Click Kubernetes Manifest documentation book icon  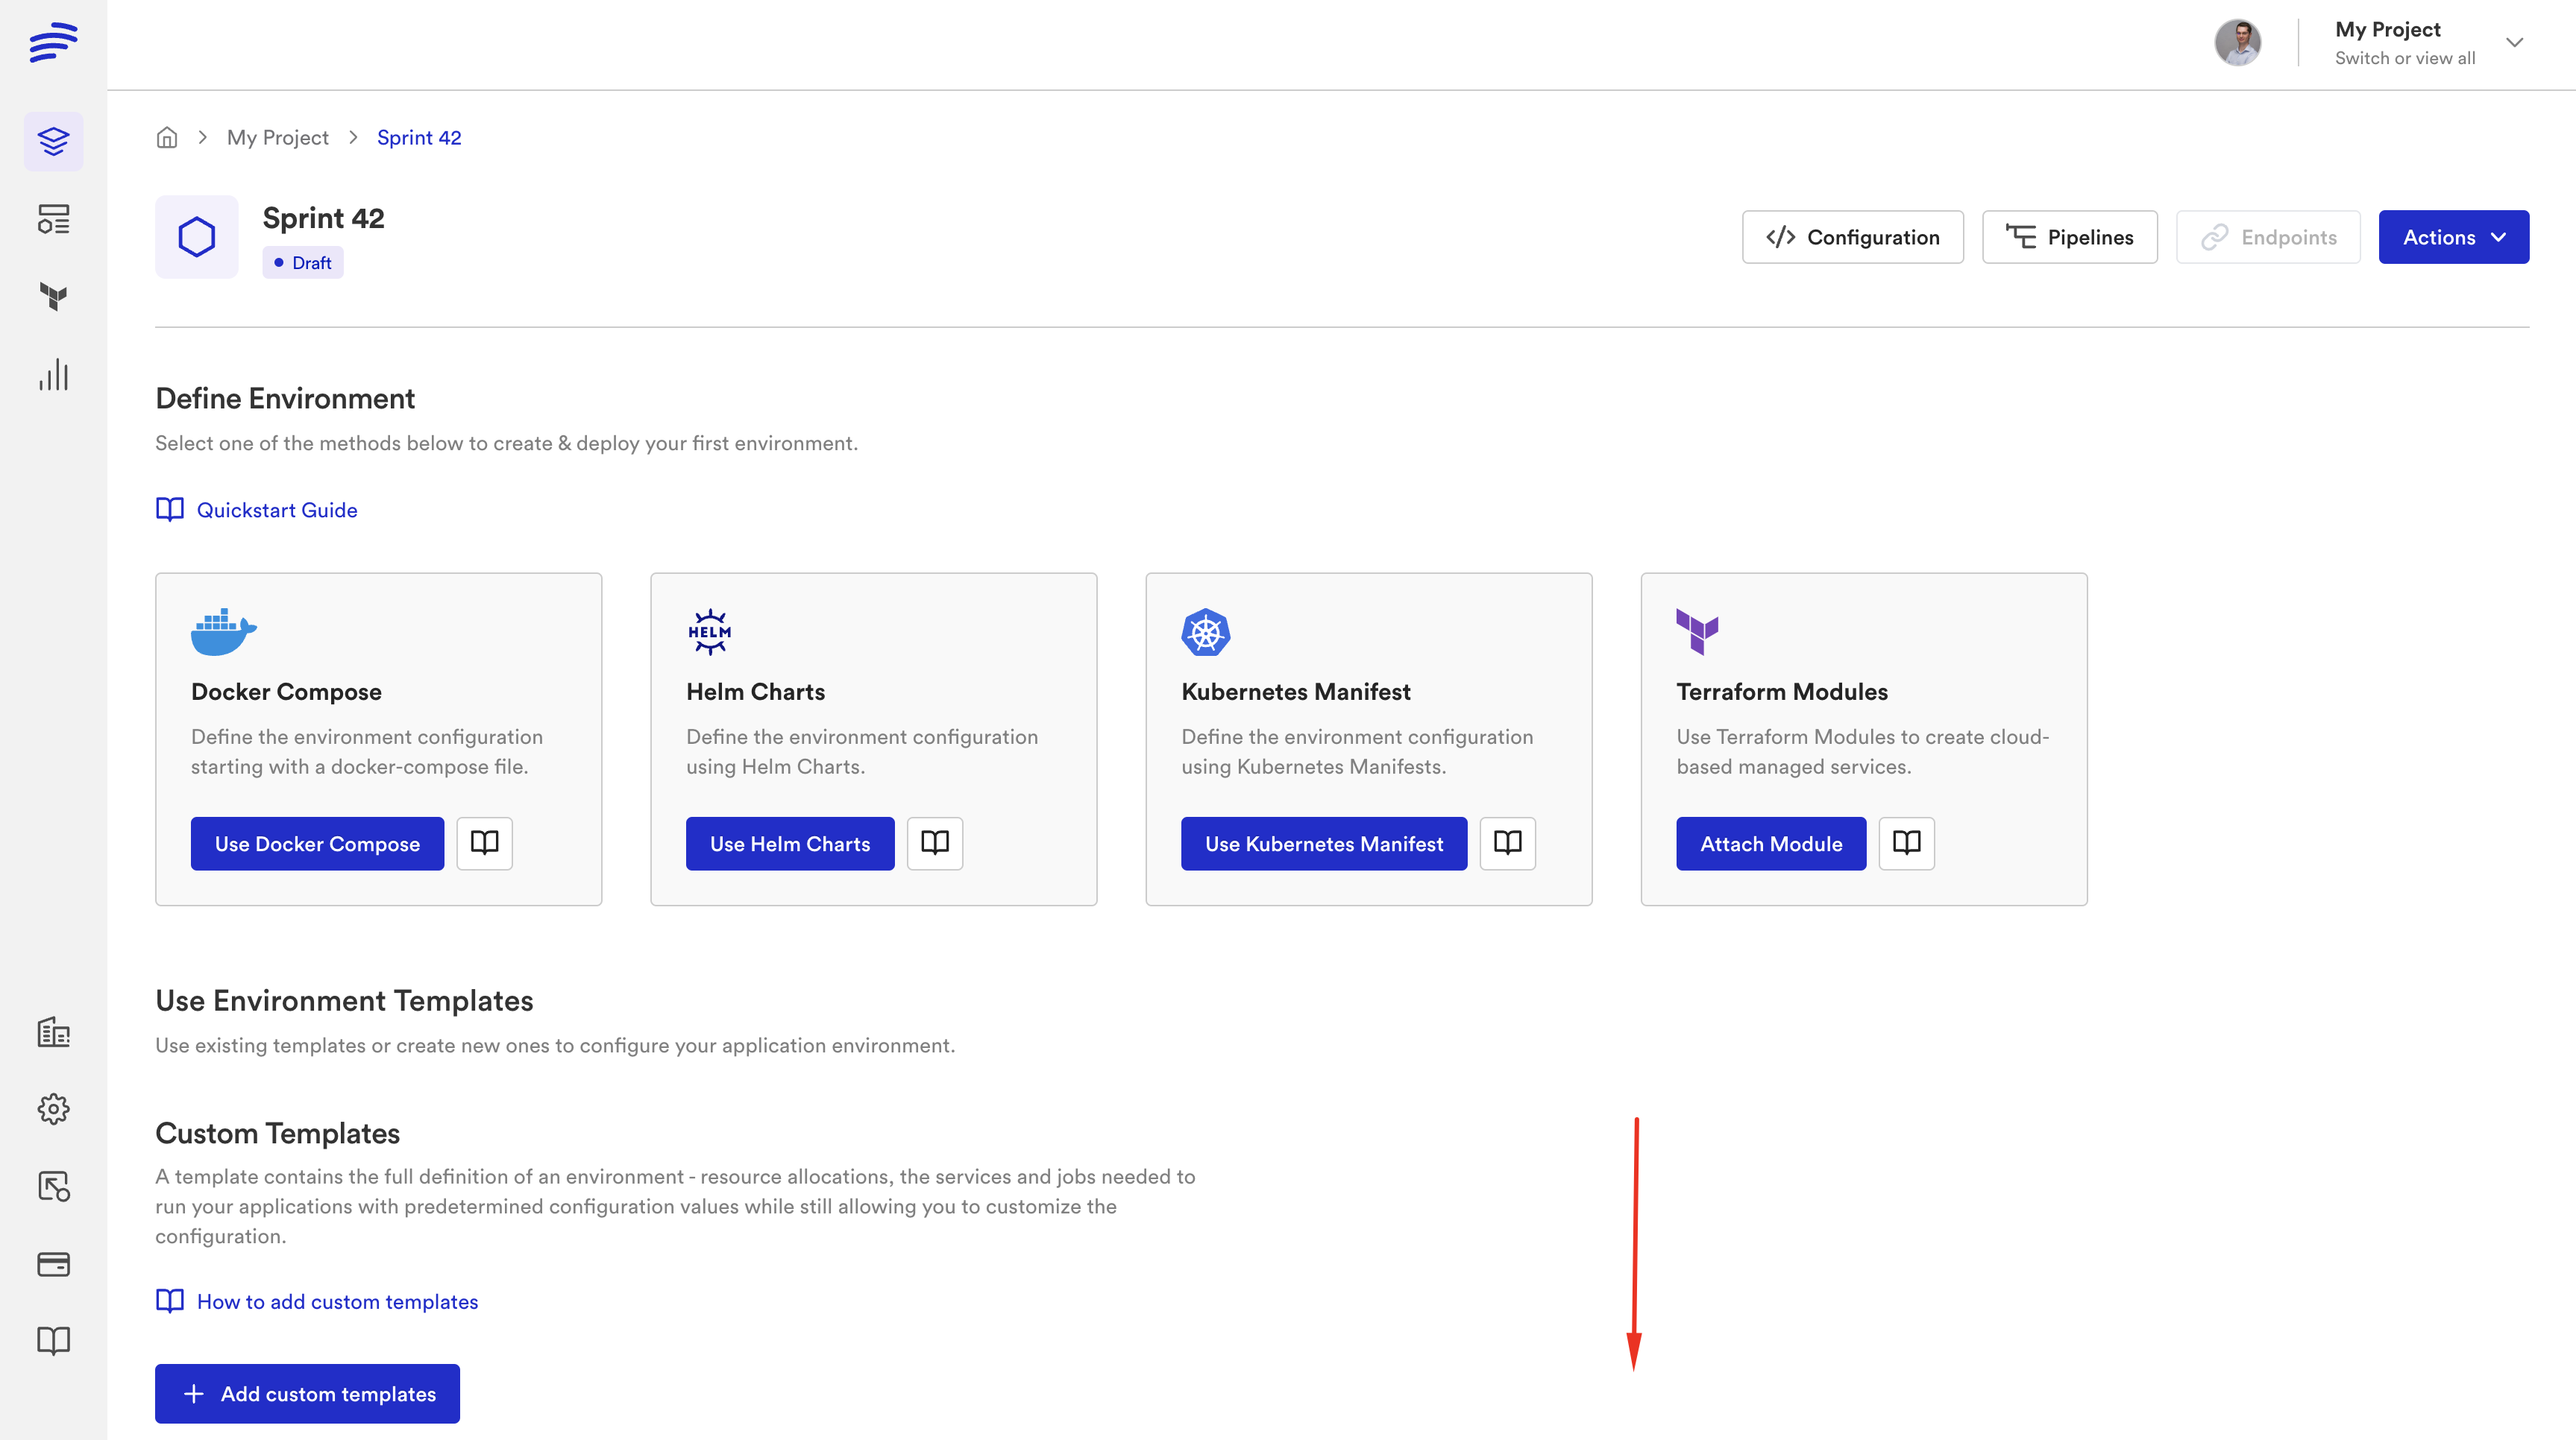pyautogui.click(x=1507, y=844)
